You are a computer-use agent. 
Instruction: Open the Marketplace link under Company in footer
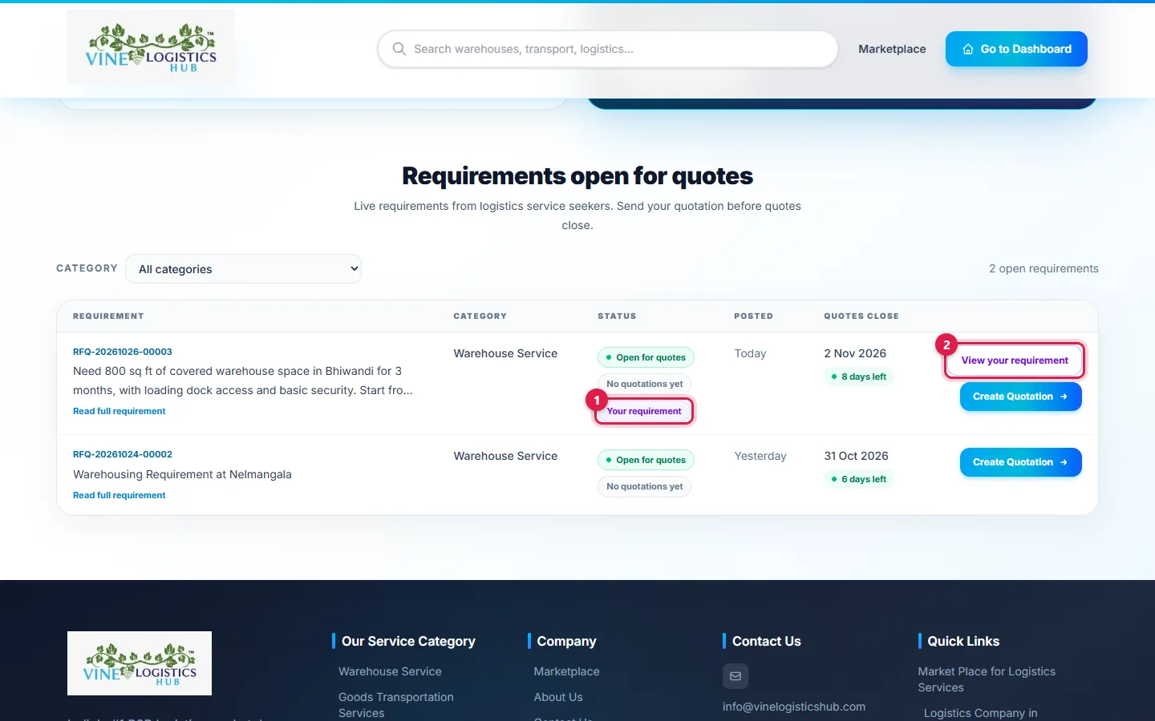pyautogui.click(x=566, y=671)
